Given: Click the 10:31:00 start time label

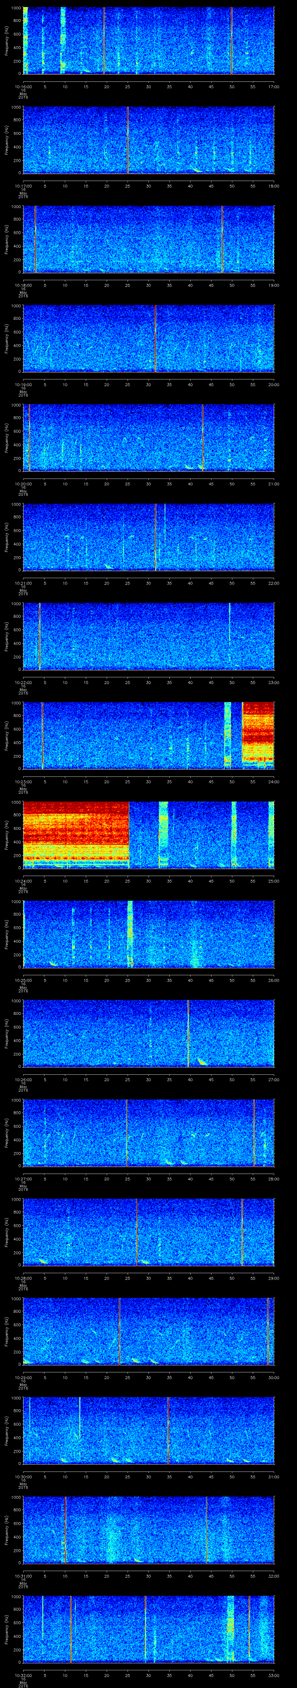Looking at the screenshot, I should (23, 1576).
